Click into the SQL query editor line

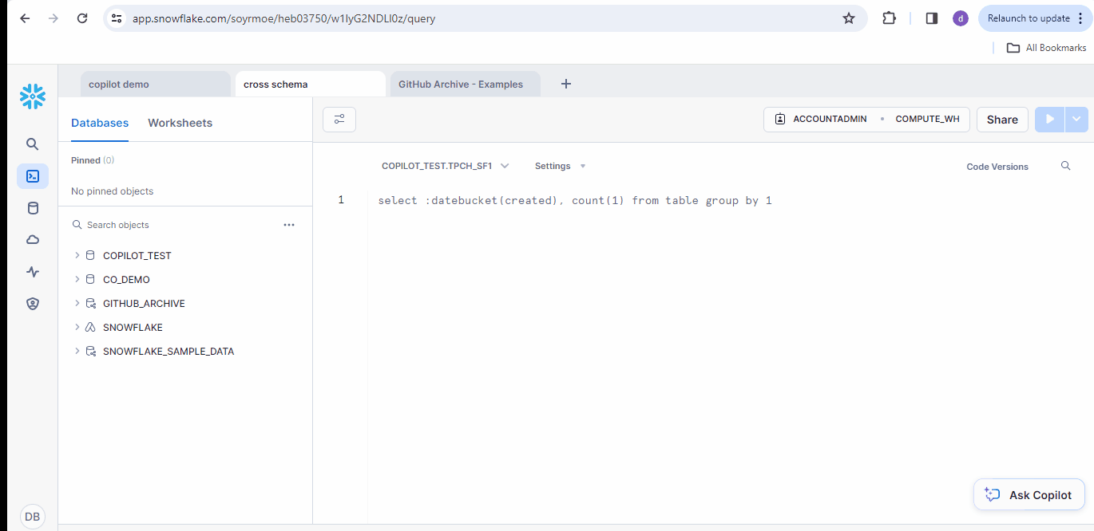(575, 201)
